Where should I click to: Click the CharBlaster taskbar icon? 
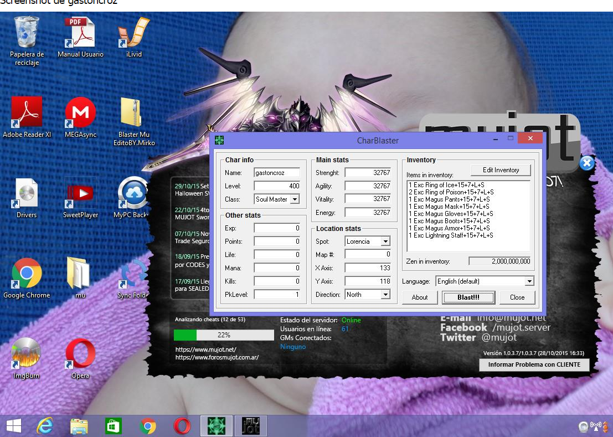click(x=216, y=426)
